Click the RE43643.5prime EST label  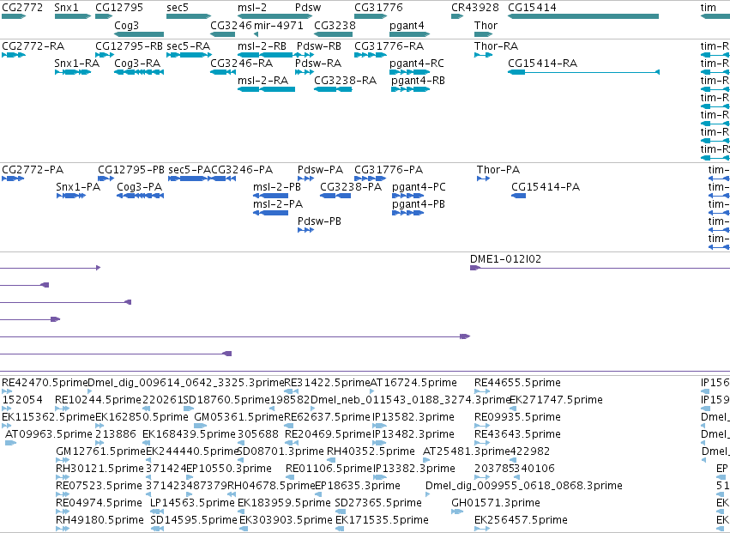(518, 433)
